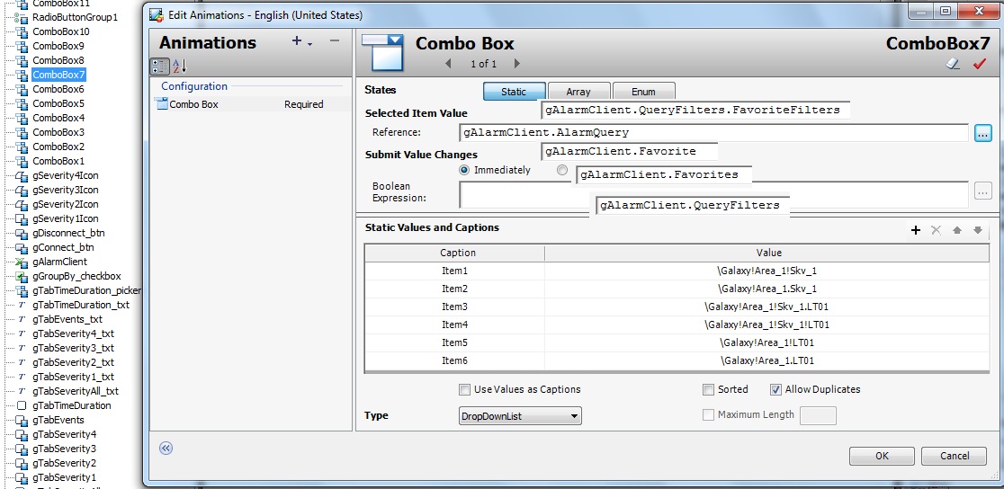
Task: Toggle the Sorted checkbox
Action: click(709, 390)
